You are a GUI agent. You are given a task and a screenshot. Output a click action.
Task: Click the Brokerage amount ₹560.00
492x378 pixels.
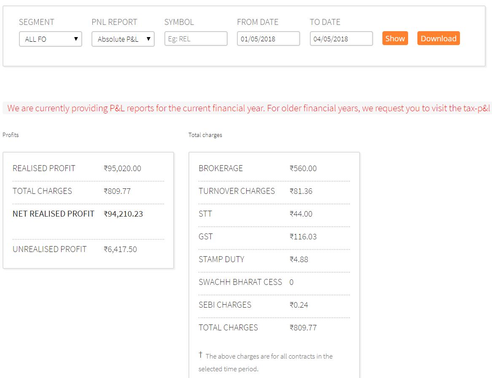pos(303,169)
